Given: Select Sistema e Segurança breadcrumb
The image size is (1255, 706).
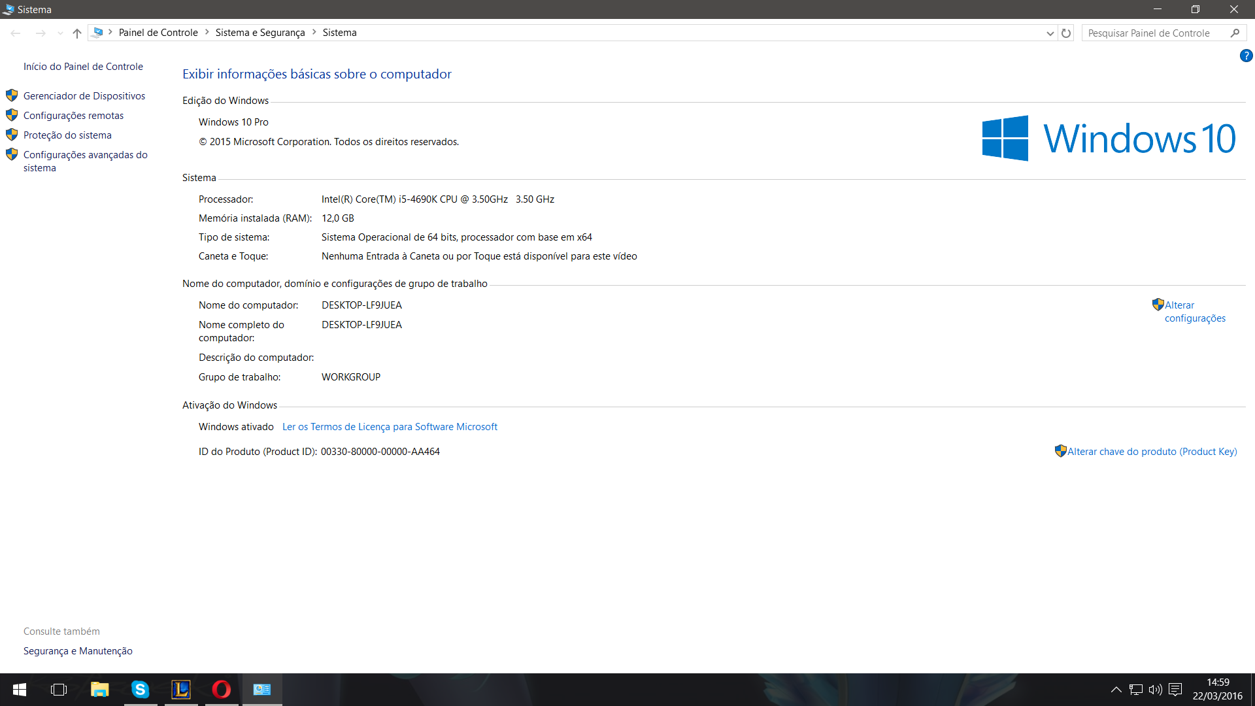Looking at the screenshot, I should pos(260,32).
